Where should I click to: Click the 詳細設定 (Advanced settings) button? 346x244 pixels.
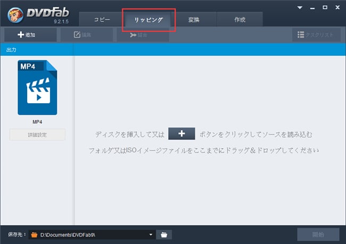point(37,134)
